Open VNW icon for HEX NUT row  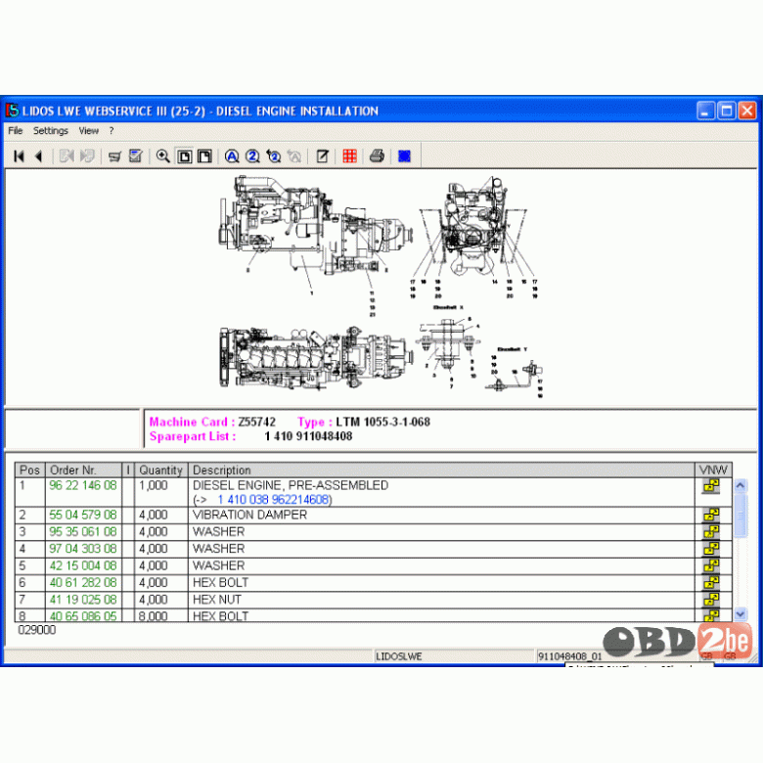[x=711, y=600]
